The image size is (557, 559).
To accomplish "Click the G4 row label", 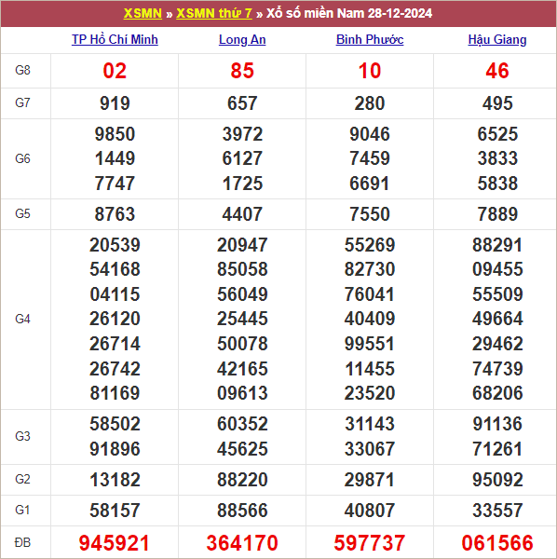I will click(22, 319).
